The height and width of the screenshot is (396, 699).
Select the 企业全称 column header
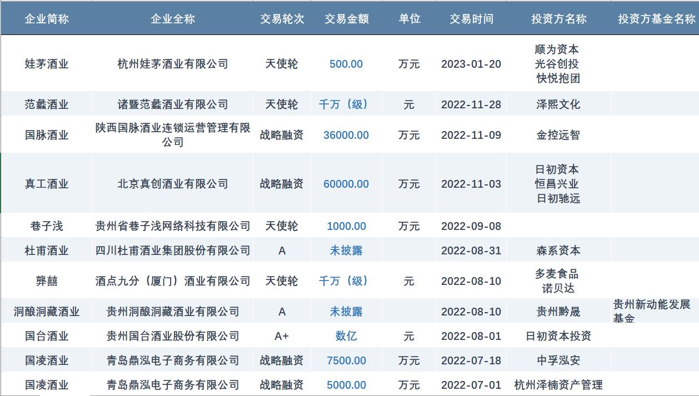pos(173,19)
